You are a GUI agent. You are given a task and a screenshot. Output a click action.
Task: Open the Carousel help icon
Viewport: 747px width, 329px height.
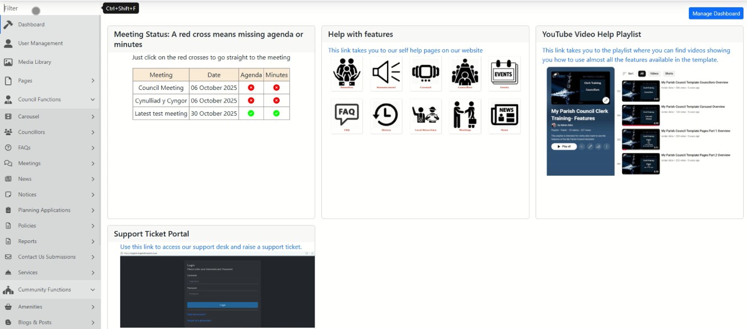[x=426, y=73]
